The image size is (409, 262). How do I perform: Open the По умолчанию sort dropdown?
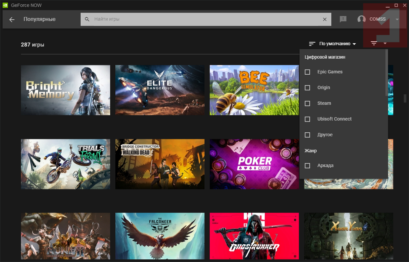click(338, 44)
